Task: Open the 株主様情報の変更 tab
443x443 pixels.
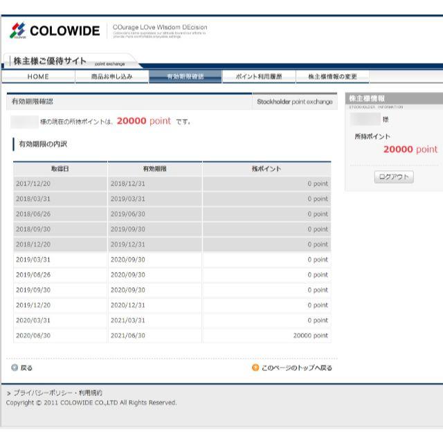Action: pos(332,77)
